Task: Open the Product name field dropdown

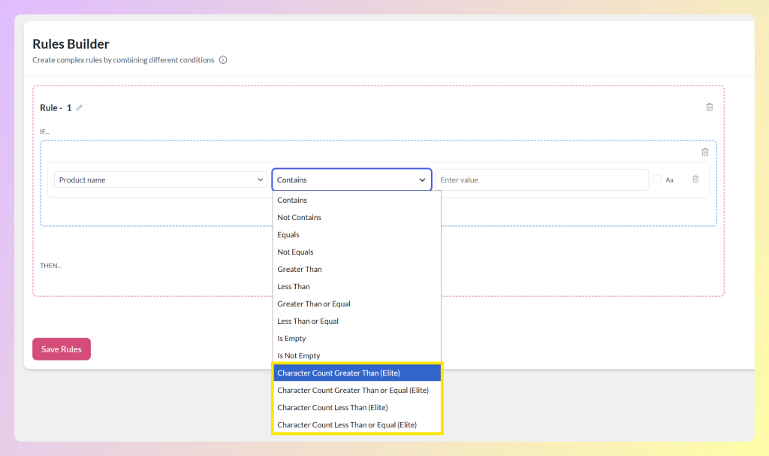Action: click(x=161, y=180)
